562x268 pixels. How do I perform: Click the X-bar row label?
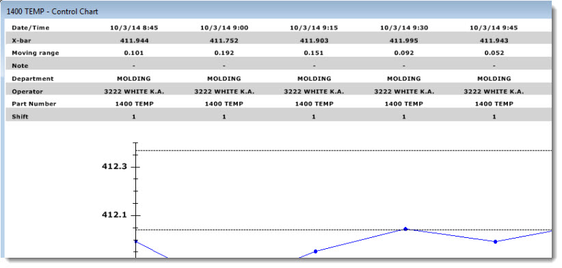[x=21, y=40]
